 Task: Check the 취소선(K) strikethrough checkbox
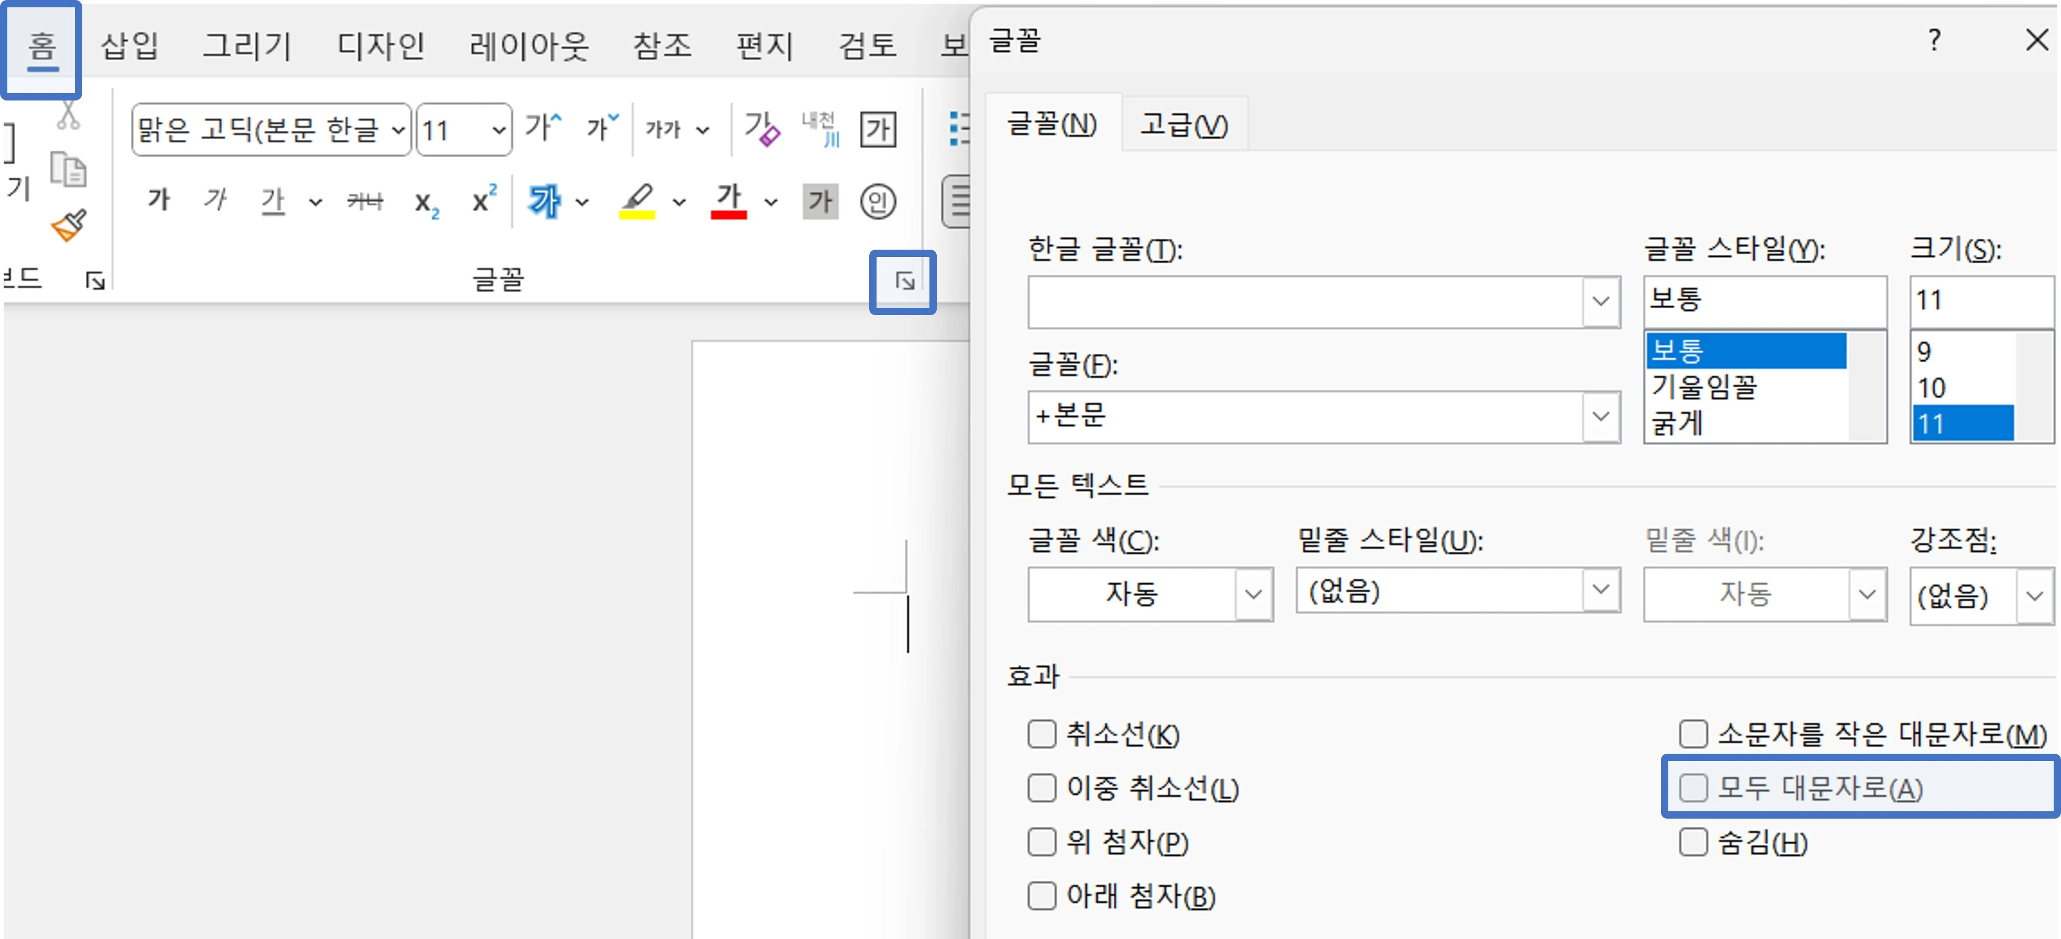(1041, 733)
